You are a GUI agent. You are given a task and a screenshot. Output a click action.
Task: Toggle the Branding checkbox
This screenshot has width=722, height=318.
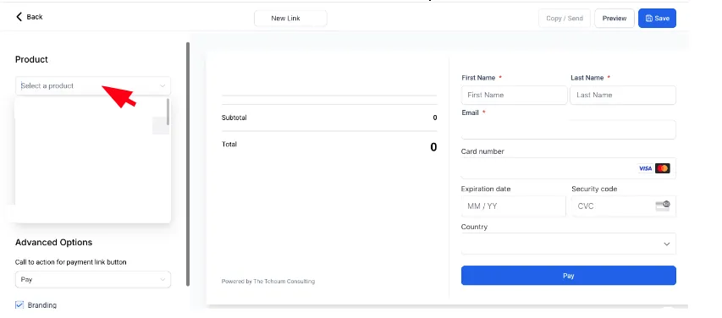point(19,304)
